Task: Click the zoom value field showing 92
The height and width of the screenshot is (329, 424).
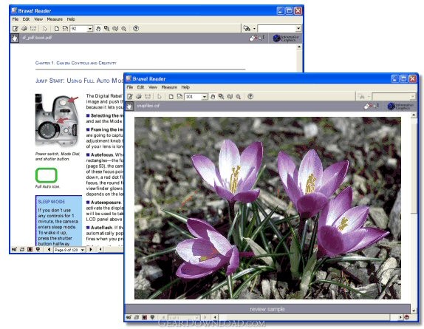Action: (79, 28)
